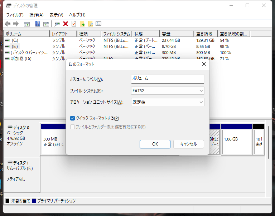This screenshot has height=216, width=275.
Task: Click the disabled compression checkbox
Action: (x=72, y=127)
